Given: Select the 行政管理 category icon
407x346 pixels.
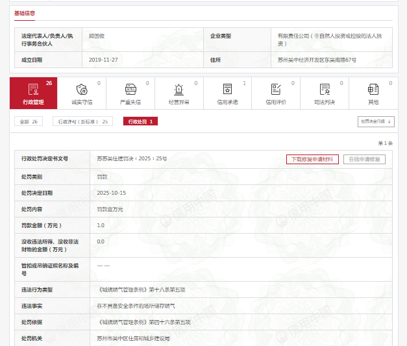Looking at the screenshot, I should tap(33, 90).
